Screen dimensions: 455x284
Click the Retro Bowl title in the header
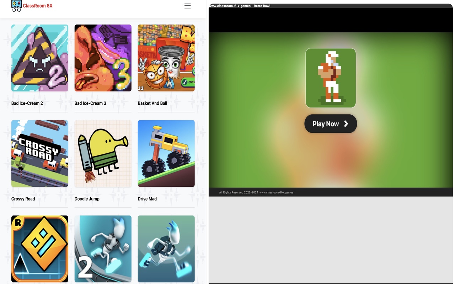262,6
